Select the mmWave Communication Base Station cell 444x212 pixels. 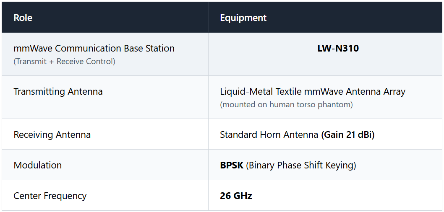(105, 54)
